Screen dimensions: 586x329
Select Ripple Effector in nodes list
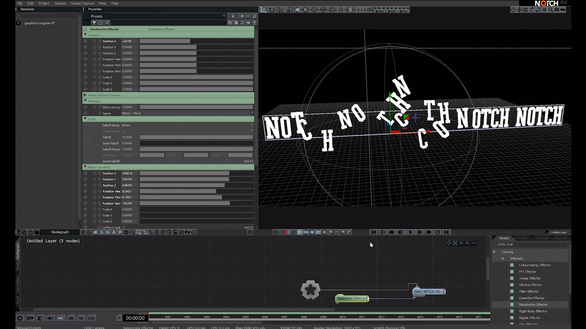pos(530,318)
